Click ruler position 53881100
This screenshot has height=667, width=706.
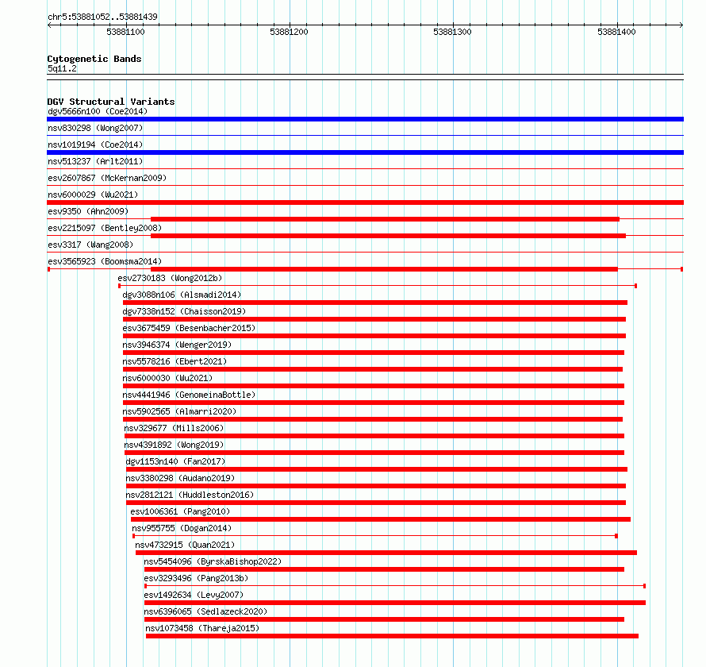(125, 32)
